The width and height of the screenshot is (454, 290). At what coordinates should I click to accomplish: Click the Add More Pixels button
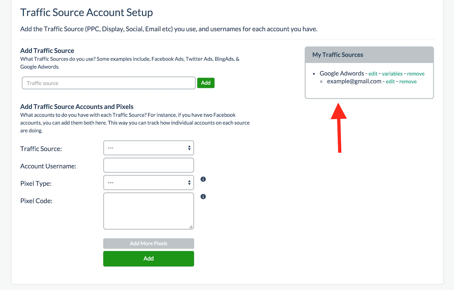point(149,243)
